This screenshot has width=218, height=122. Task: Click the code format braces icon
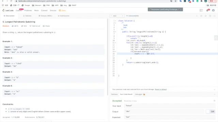coord(201,16)
